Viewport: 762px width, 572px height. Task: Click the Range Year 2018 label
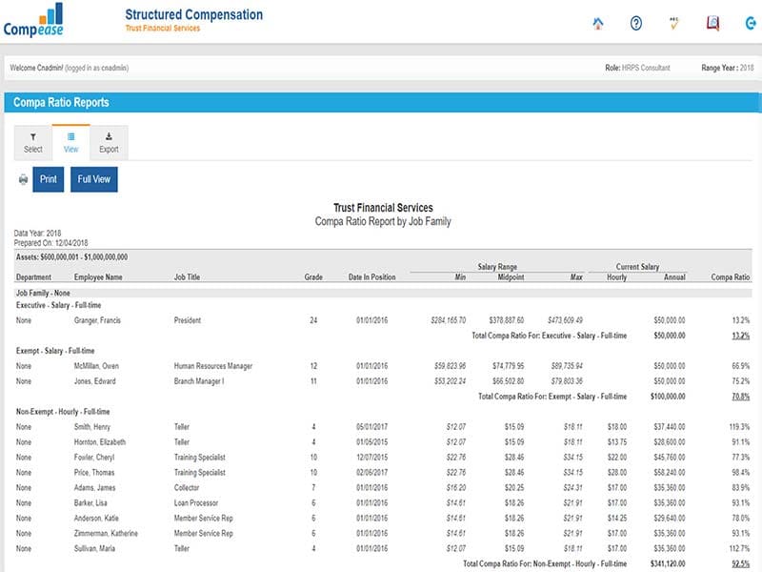point(727,69)
